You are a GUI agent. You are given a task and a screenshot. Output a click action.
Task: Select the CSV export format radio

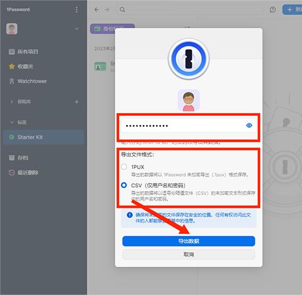[x=124, y=185]
